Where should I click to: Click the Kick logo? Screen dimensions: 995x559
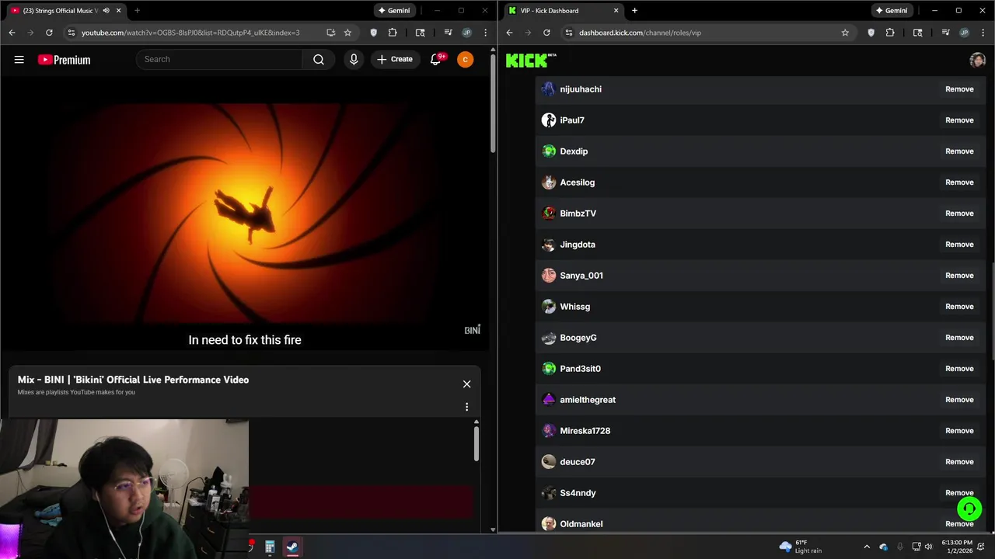coord(531,60)
